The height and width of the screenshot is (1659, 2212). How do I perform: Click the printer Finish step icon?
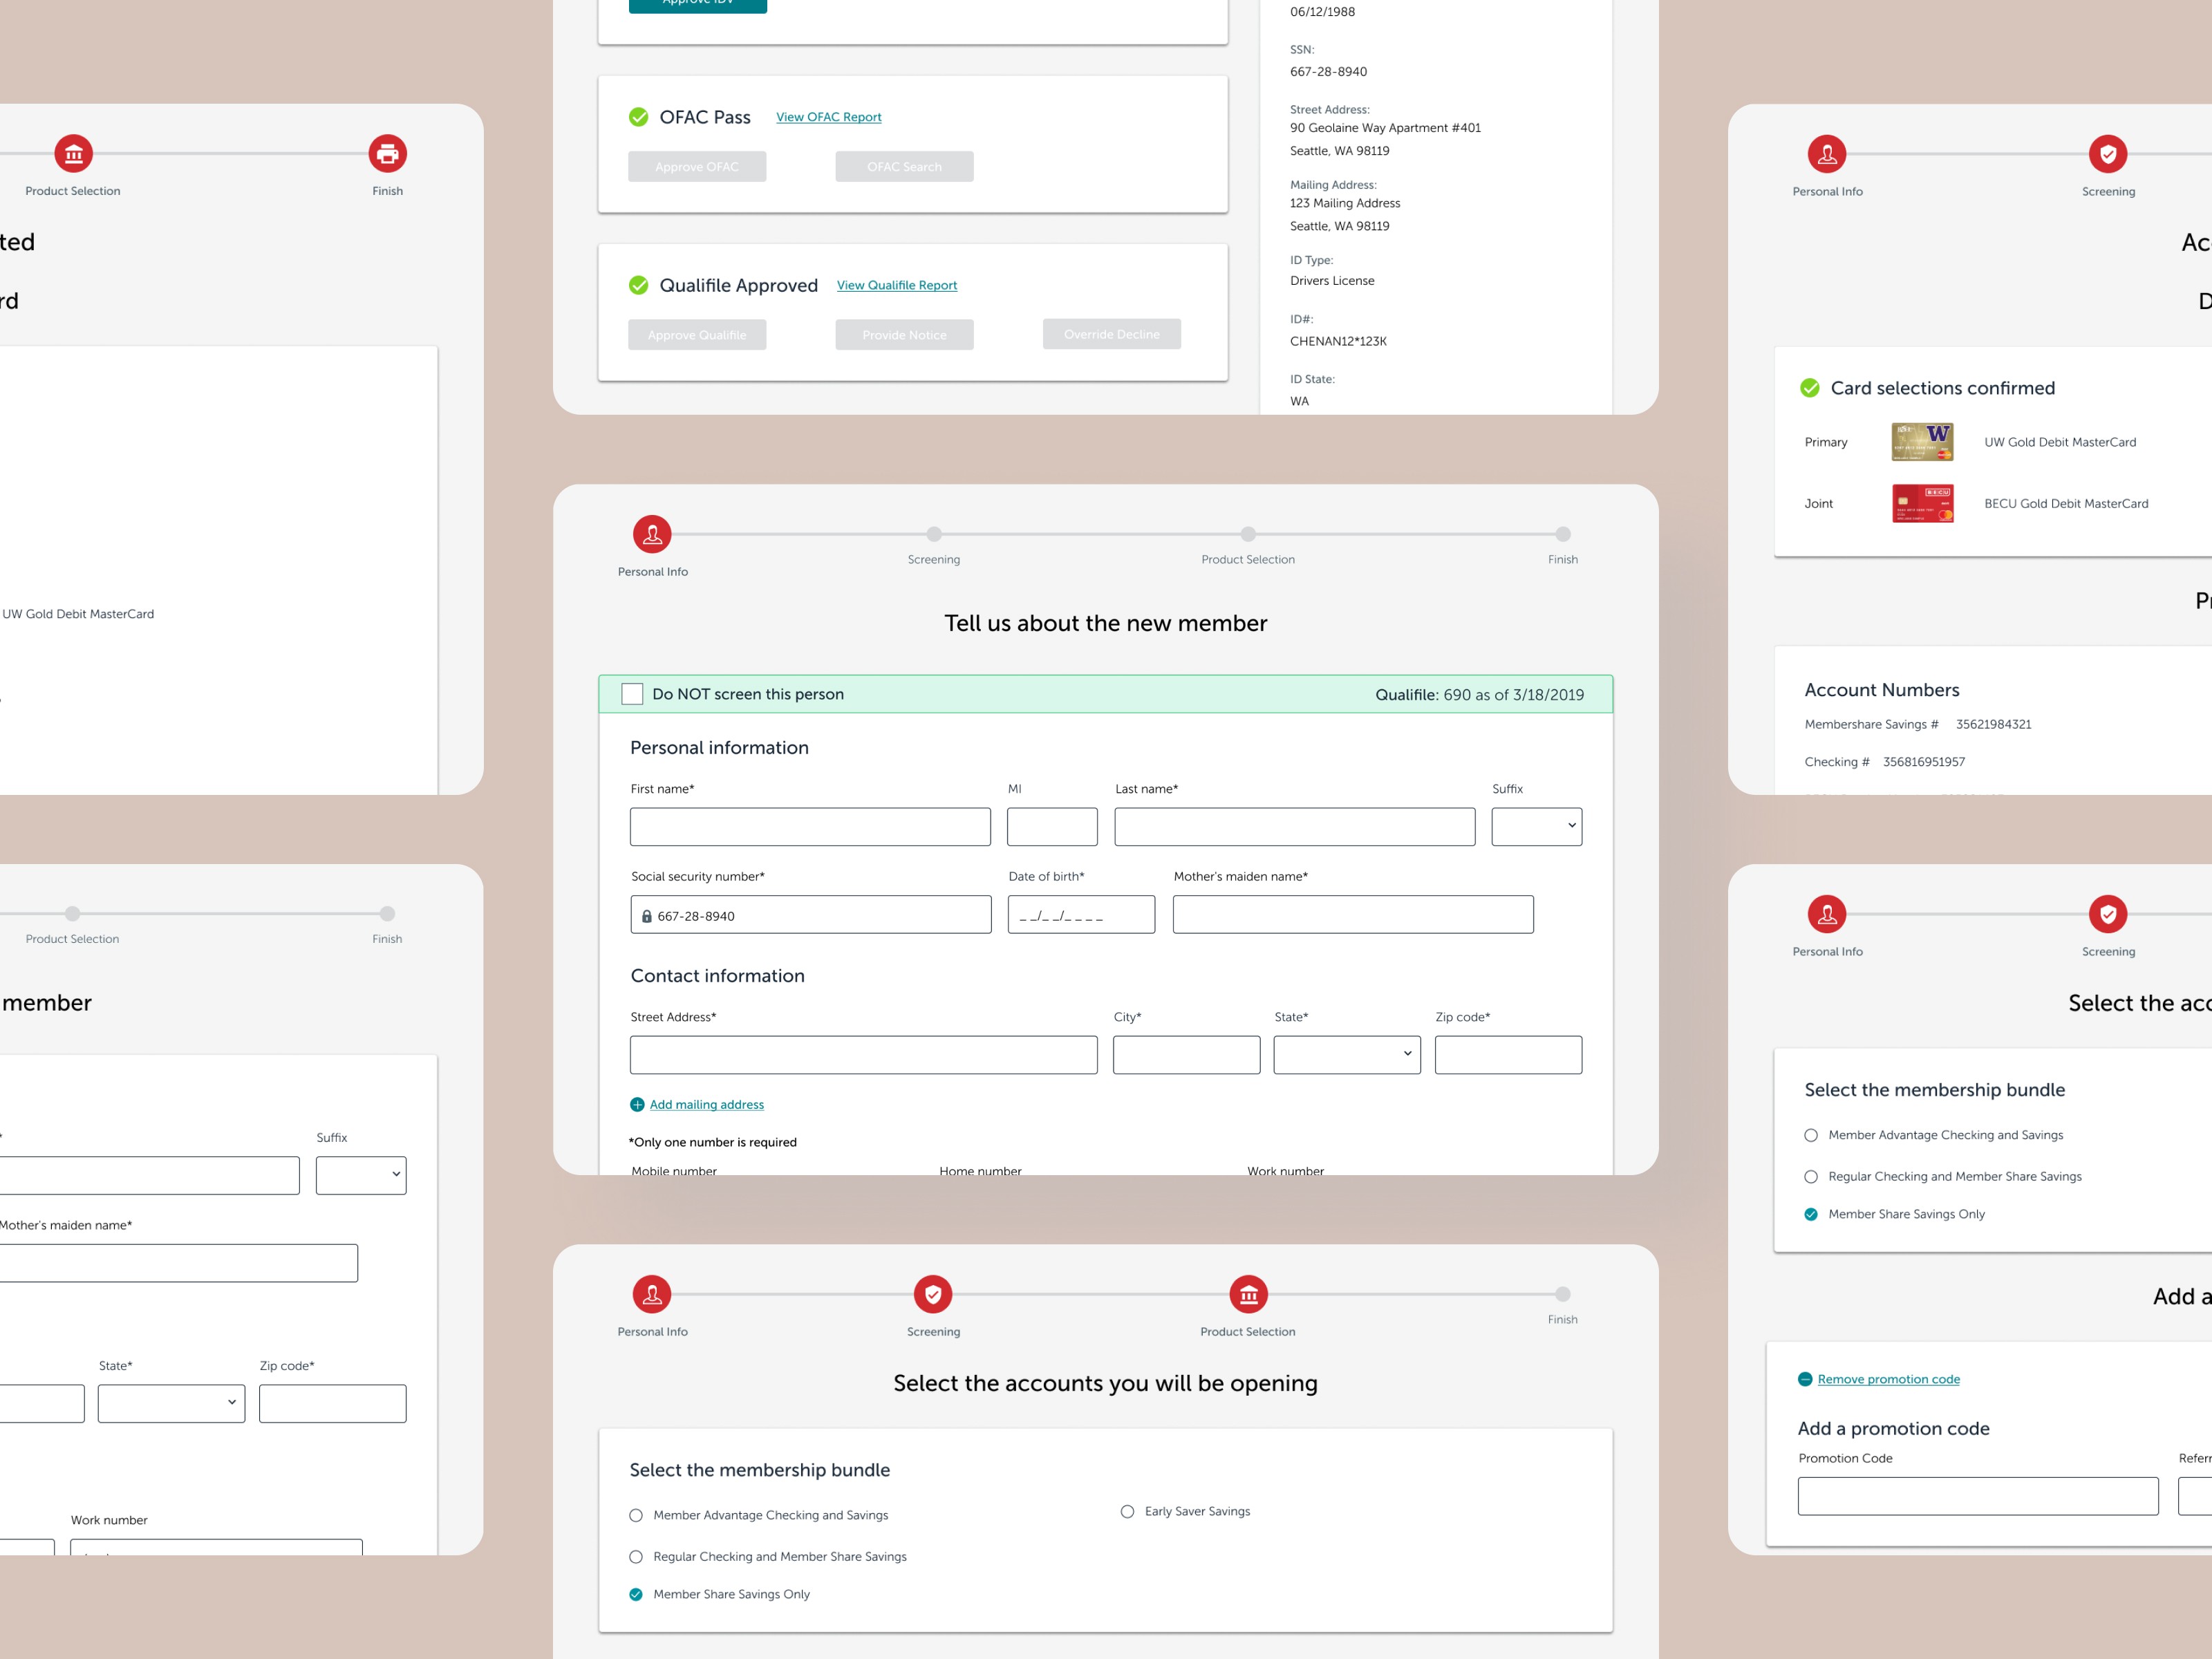click(387, 154)
